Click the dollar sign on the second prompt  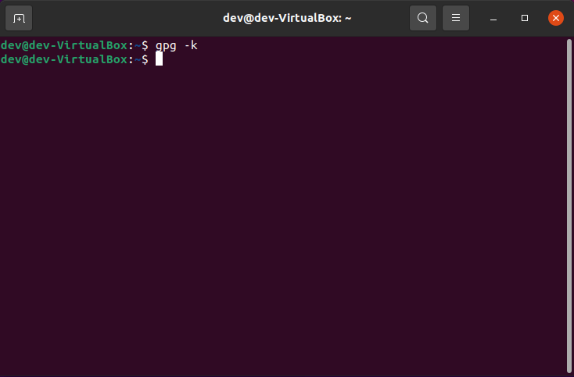pyautogui.click(x=145, y=59)
